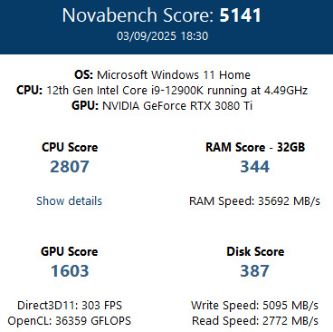Click the CPU Intel Core i9-12900K line
The width and height of the screenshot is (333, 332).
(162, 90)
